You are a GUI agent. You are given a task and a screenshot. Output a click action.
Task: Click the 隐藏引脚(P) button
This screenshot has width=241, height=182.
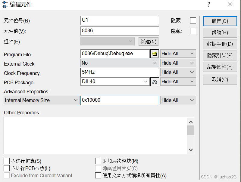tap(220, 55)
